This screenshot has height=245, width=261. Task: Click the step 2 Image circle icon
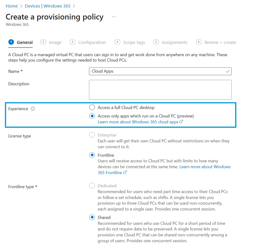[x=43, y=42]
